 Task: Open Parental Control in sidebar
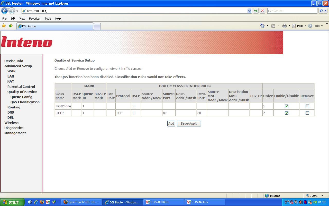click(x=21, y=87)
